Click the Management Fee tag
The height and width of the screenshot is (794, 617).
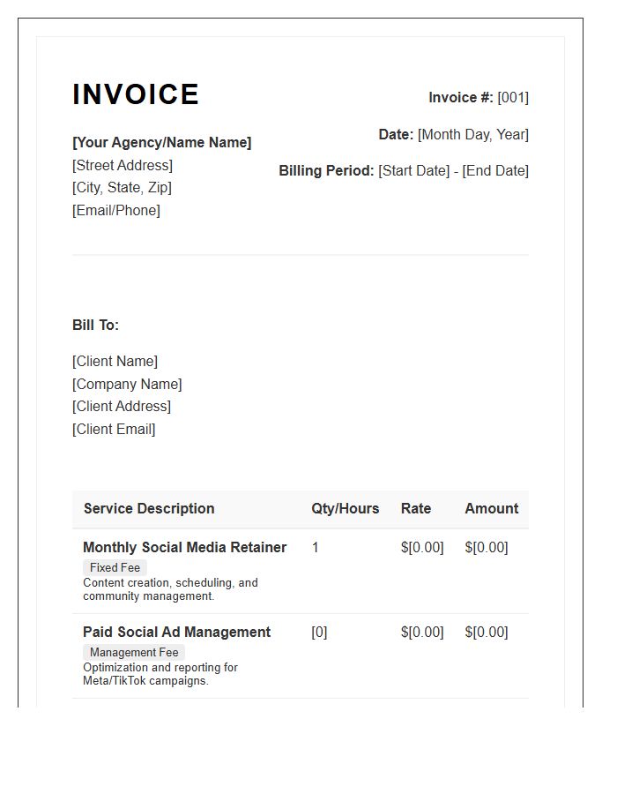(134, 652)
